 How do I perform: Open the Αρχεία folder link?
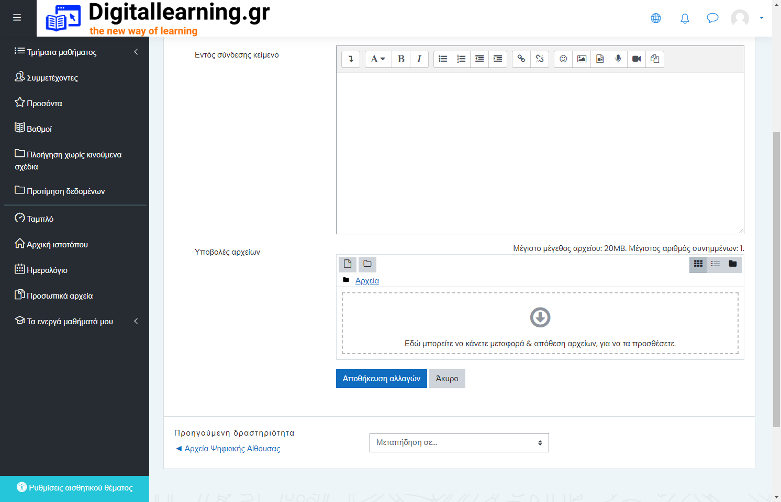367,281
